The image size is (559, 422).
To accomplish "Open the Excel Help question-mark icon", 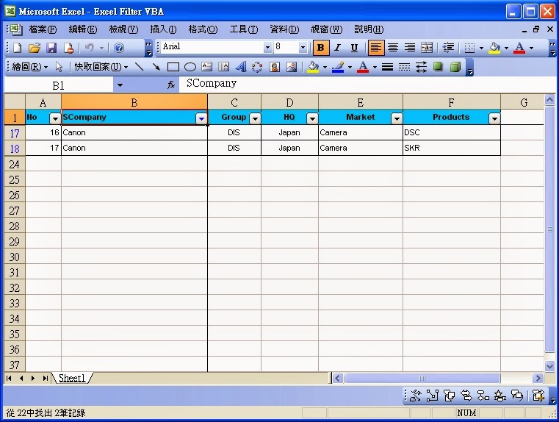I will pos(119,48).
